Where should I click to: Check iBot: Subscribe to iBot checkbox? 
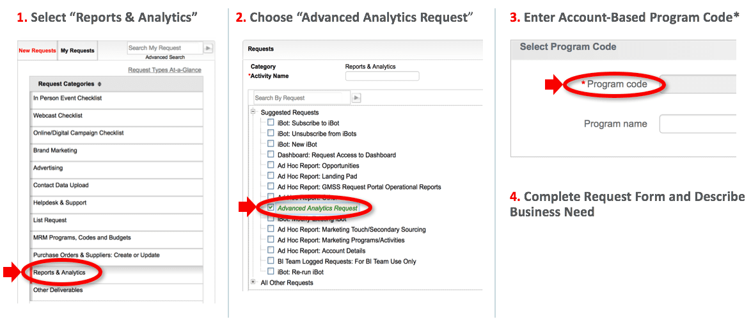click(271, 122)
